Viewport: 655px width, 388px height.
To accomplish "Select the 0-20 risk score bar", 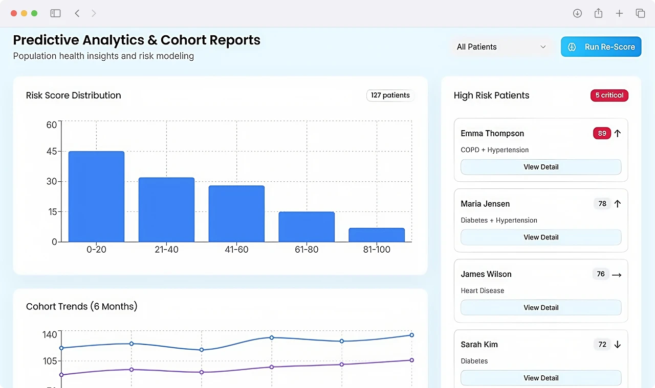I will (x=96, y=197).
